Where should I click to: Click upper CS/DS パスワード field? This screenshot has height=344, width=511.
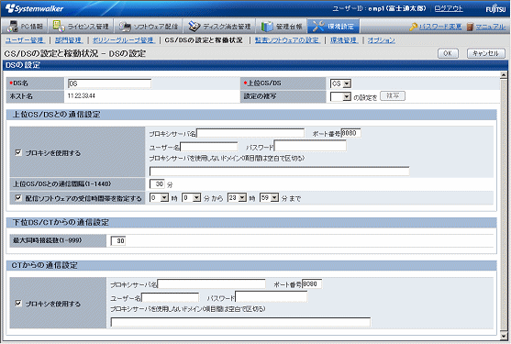[x=310, y=146]
